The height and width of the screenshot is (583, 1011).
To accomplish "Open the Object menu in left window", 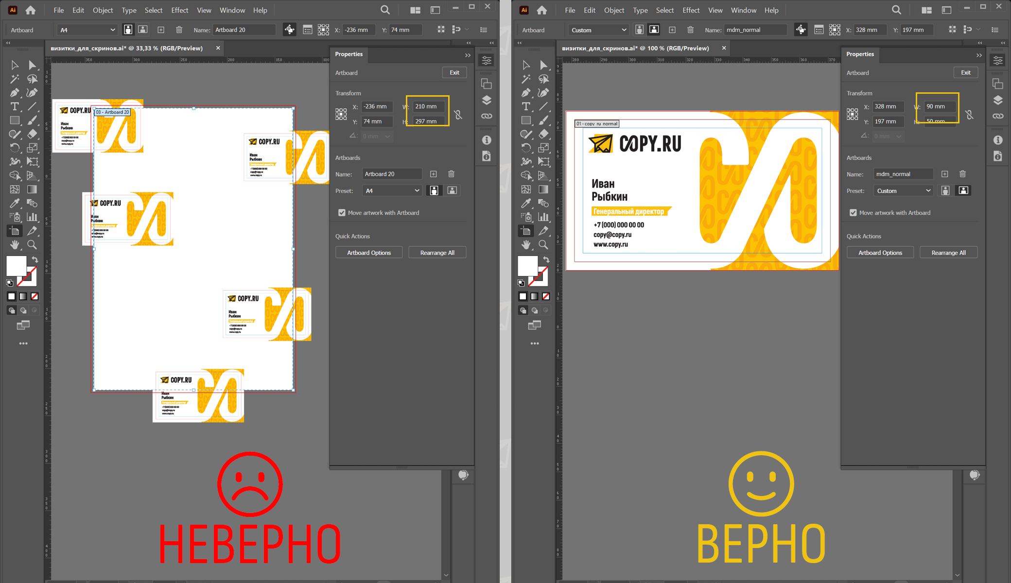I will [x=103, y=10].
